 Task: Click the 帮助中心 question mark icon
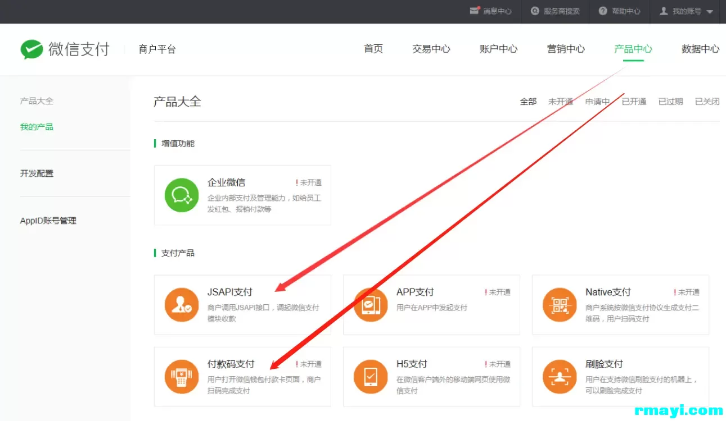pyautogui.click(x=603, y=11)
